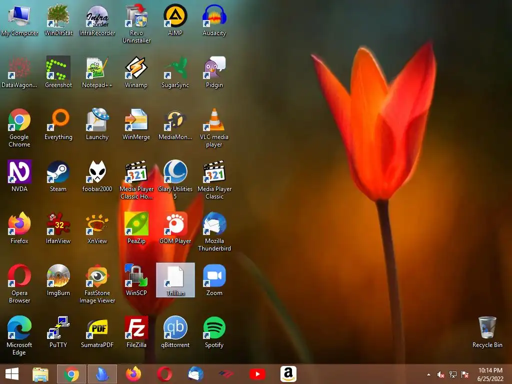This screenshot has height=384, width=512.
Task: Select the XnView shortcut
Action: click(97, 228)
